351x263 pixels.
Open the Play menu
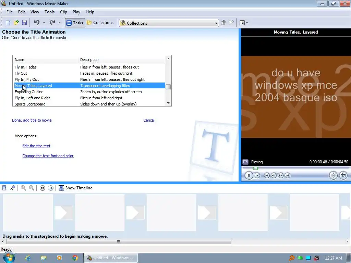pyautogui.click(x=76, y=12)
